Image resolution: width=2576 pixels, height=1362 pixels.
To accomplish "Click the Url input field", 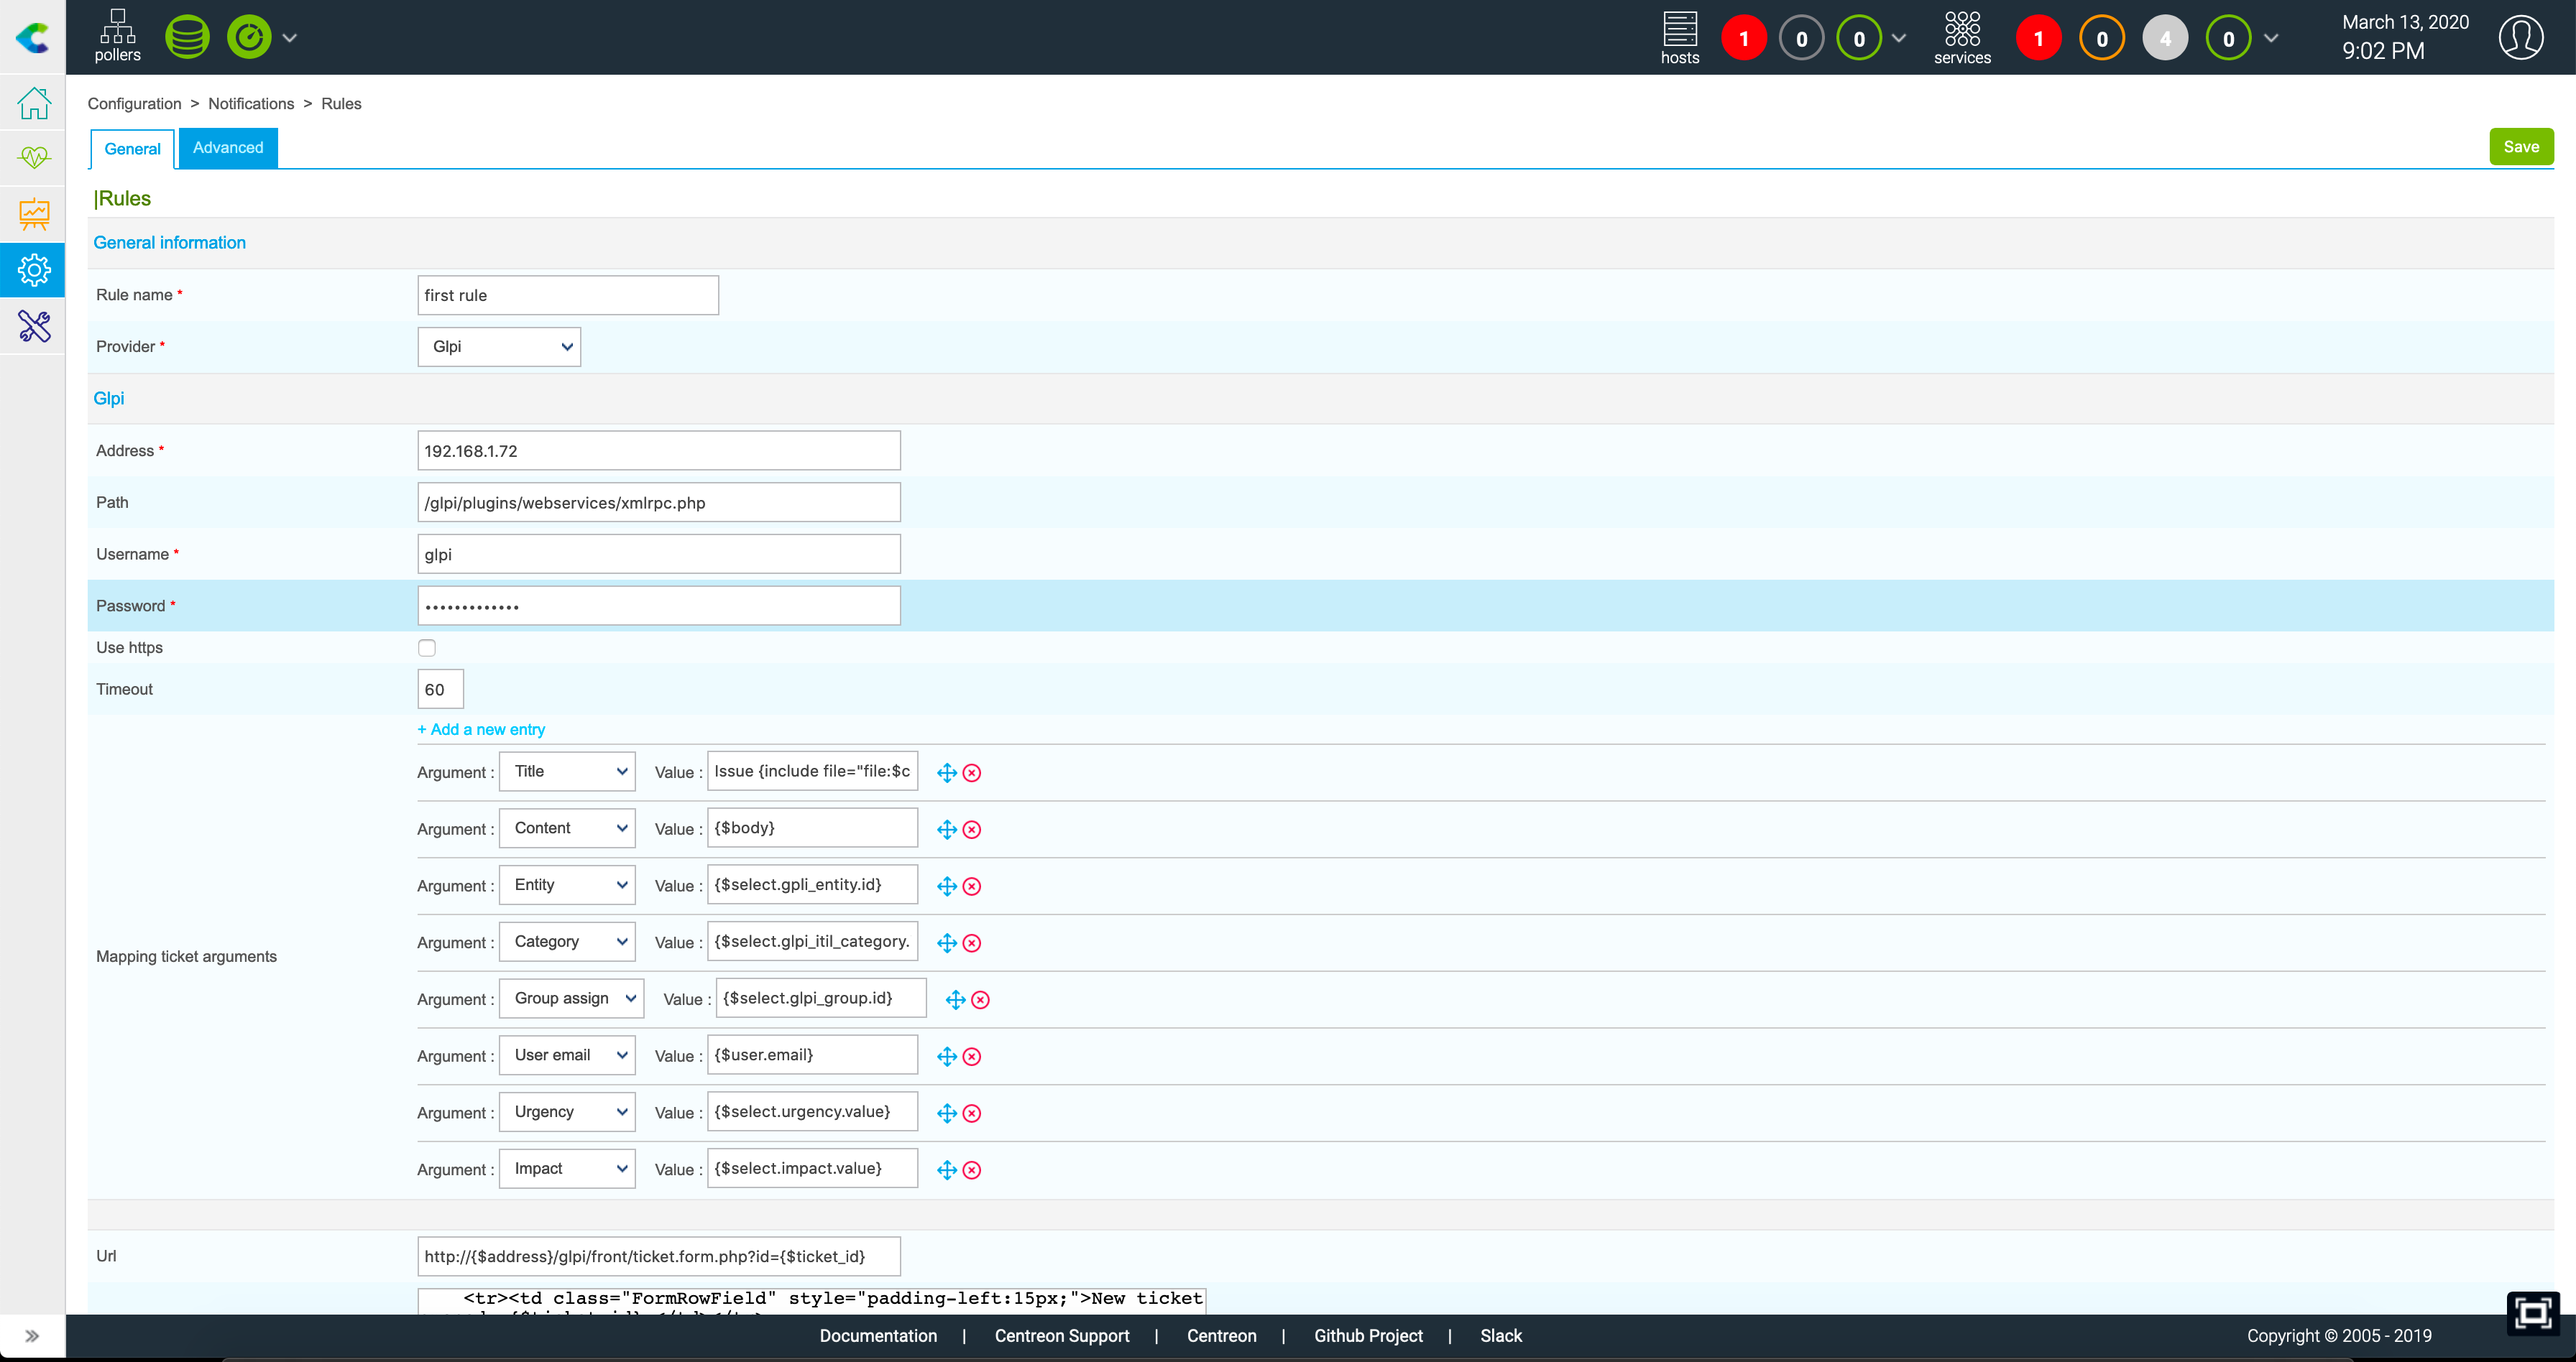I will coord(659,1257).
